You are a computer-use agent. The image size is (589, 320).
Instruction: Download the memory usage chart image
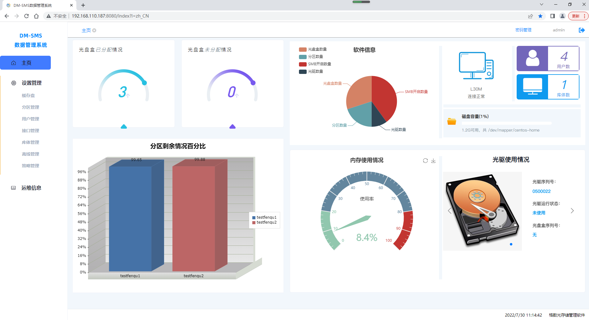point(433,160)
